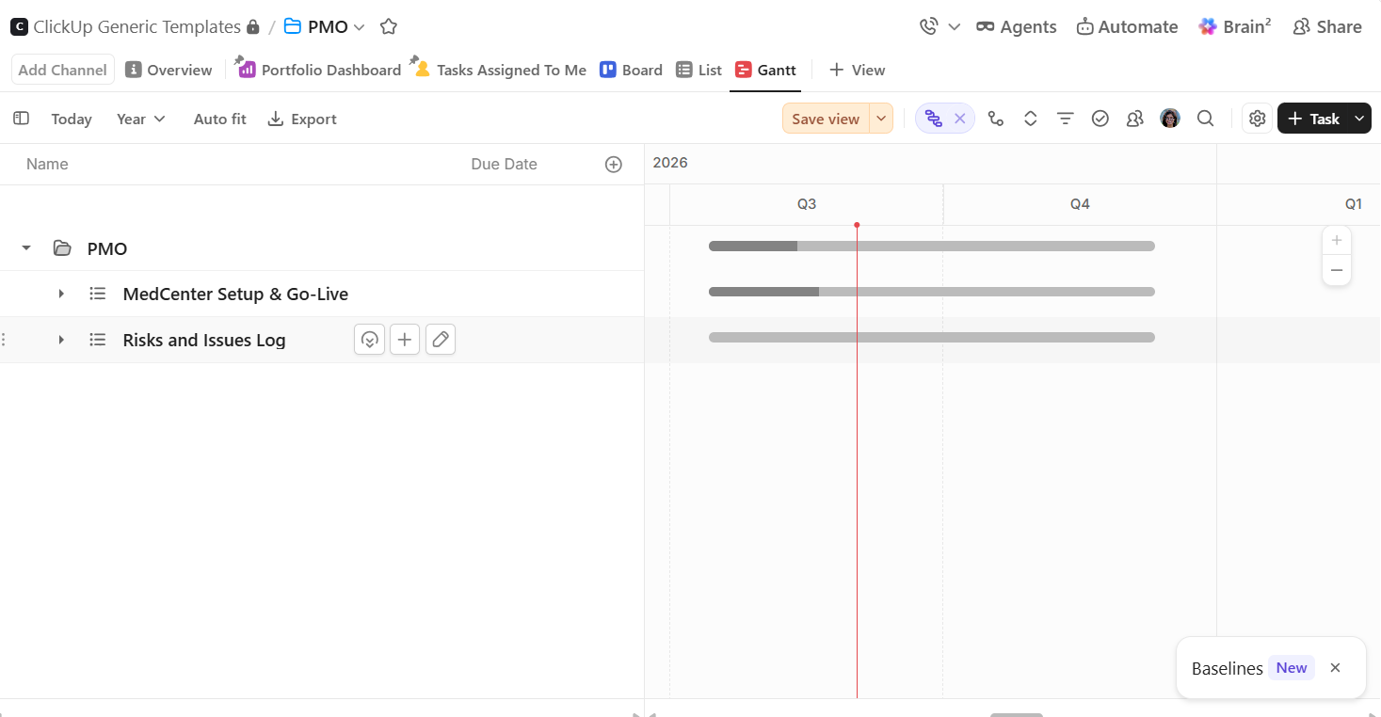The width and height of the screenshot is (1381, 717).
Task: Click the expand/collapse all icon
Action: (1031, 119)
